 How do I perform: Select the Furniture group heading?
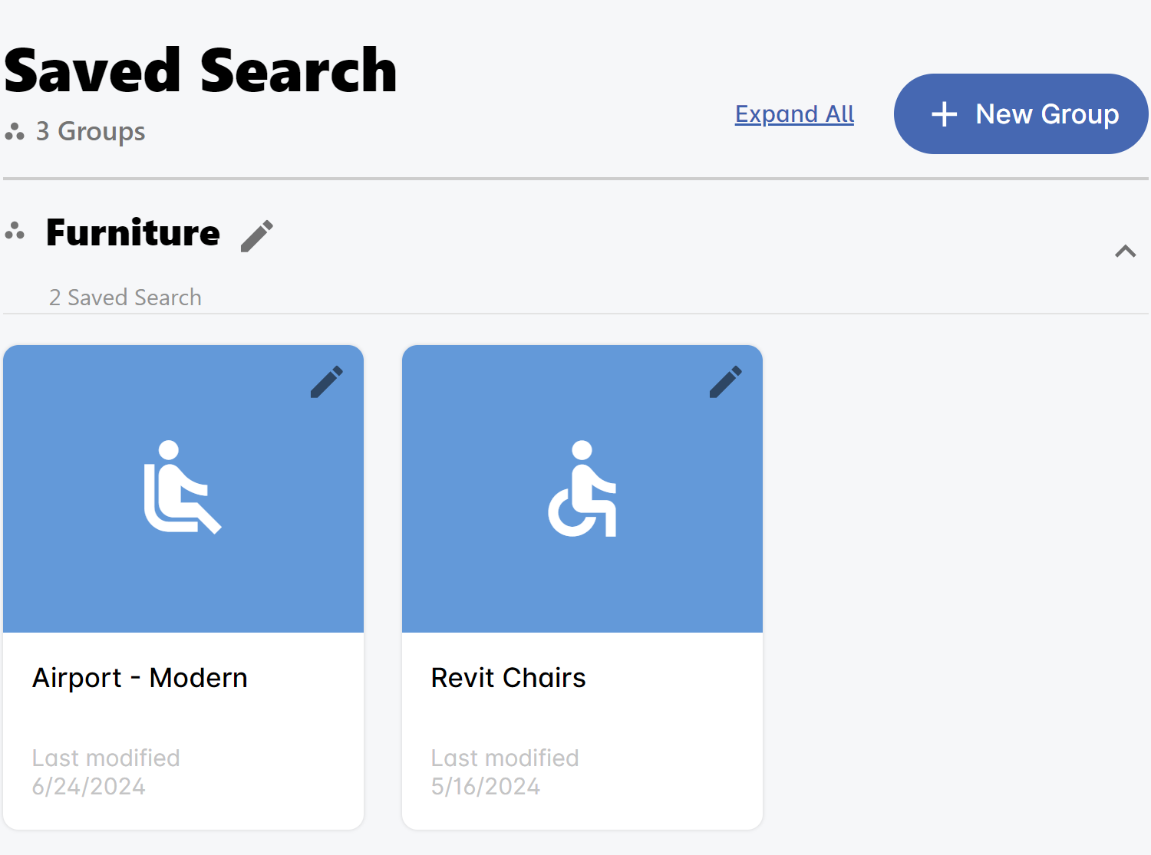pyautogui.click(x=133, y=232)
